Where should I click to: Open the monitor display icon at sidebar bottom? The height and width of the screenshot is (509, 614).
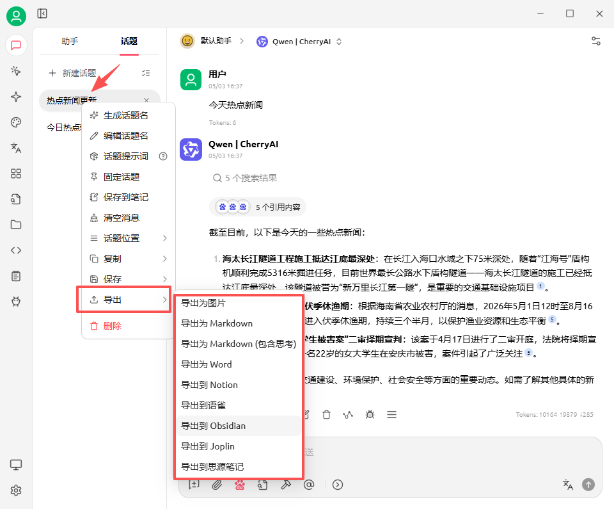(16, 465)
